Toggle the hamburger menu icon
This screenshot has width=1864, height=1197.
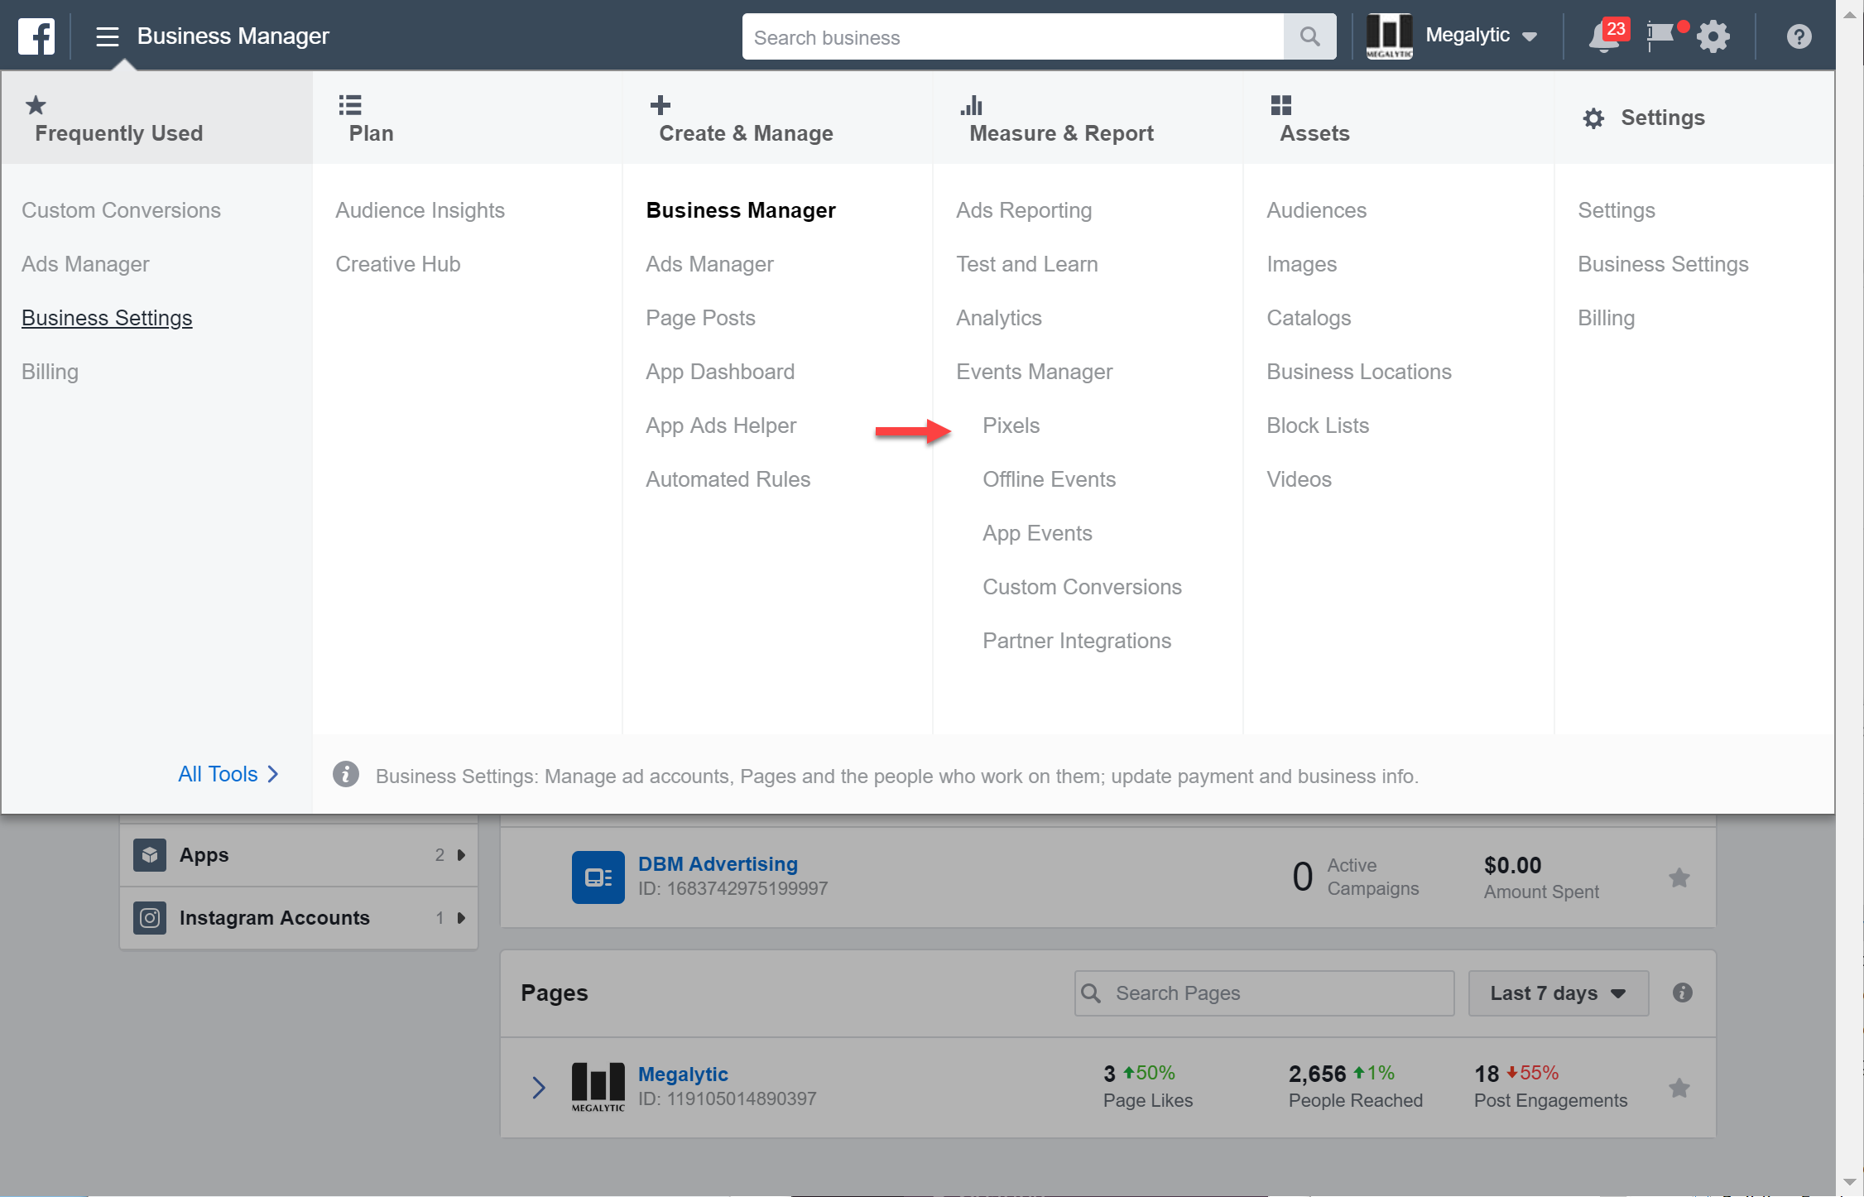pyautogui.click(x=107, y=36)
